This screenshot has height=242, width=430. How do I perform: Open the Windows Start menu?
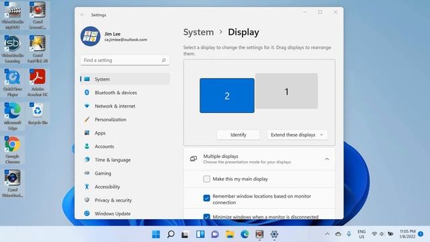pos(156,235)
